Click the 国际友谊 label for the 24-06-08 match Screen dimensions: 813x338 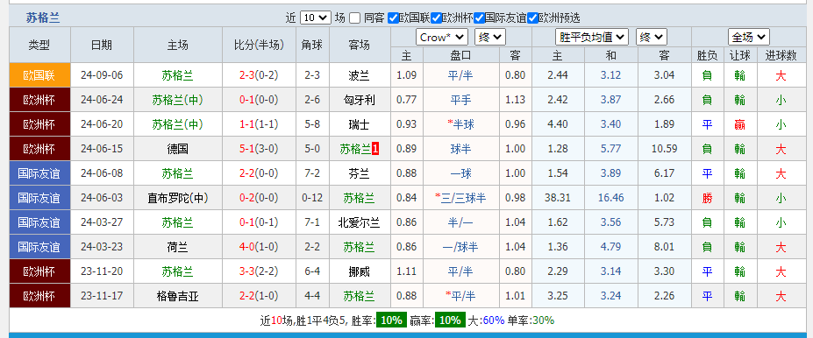point(39,173)
